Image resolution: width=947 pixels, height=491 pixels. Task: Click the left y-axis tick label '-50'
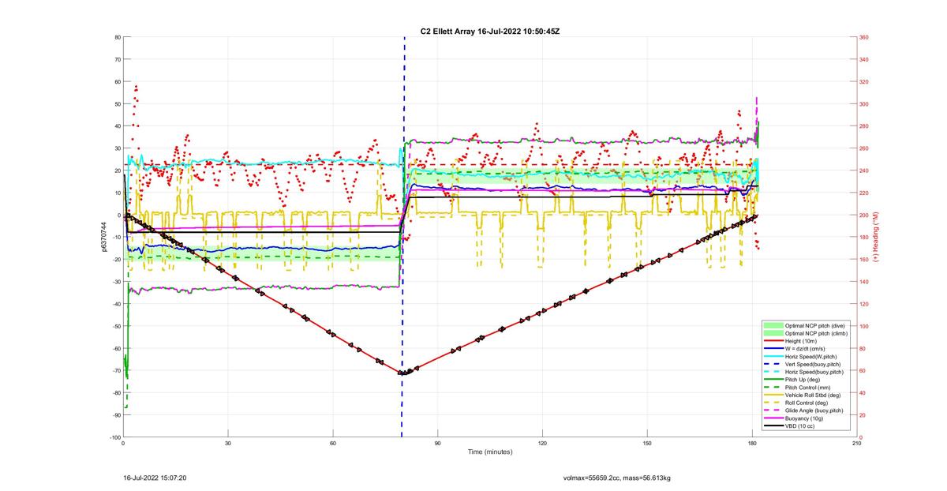116,326
